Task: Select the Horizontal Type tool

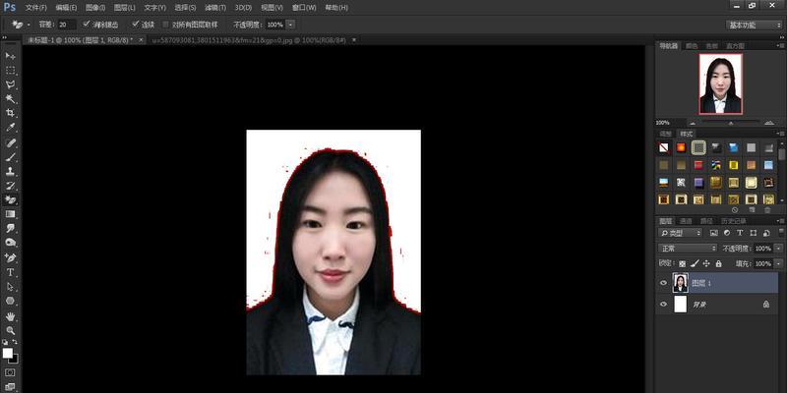Action: tap(10, 272)
